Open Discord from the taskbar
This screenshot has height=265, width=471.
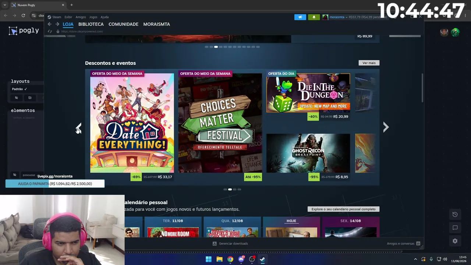pyautogui.click(x=241, y=259)
